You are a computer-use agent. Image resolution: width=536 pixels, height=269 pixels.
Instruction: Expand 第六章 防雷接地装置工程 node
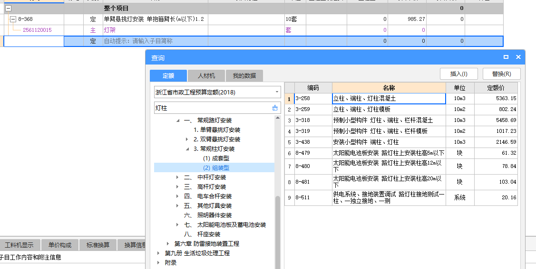(168, 244)
